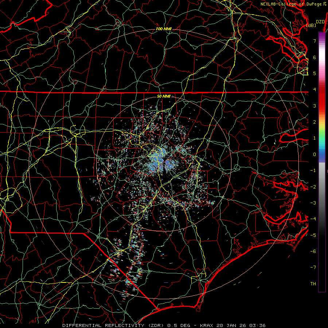Click the 4 dB scale label
Screen dimensions: 328x328
[x=315, y=90]
